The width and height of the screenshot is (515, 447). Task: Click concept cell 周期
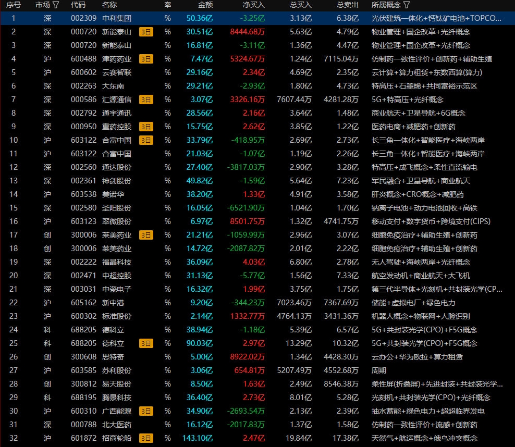[379, 370]
